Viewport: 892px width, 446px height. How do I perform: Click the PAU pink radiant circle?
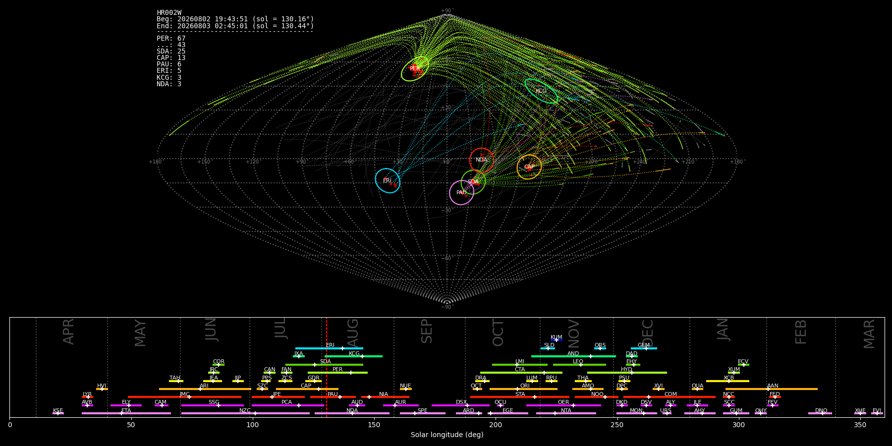point(461,192)
